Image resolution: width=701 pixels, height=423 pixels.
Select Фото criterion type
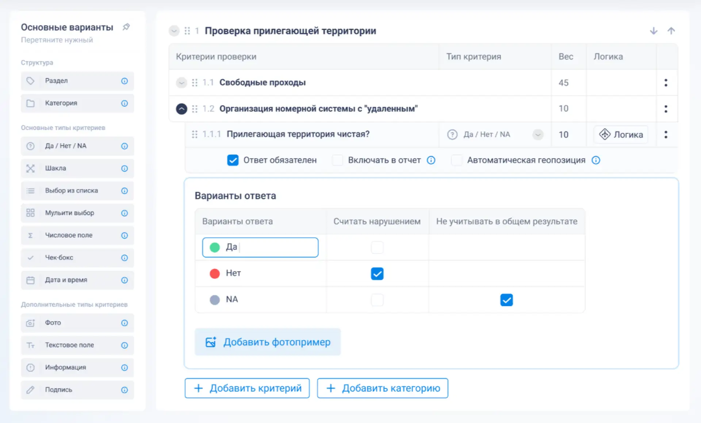(77, 323)
